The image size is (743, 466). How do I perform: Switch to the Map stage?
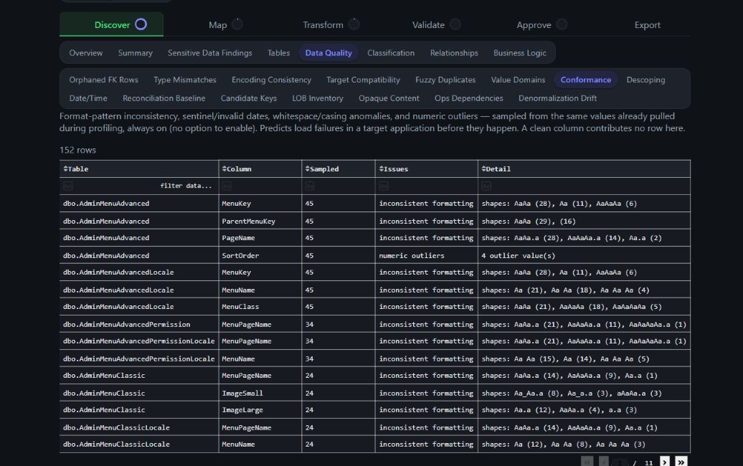click(225, 24)
